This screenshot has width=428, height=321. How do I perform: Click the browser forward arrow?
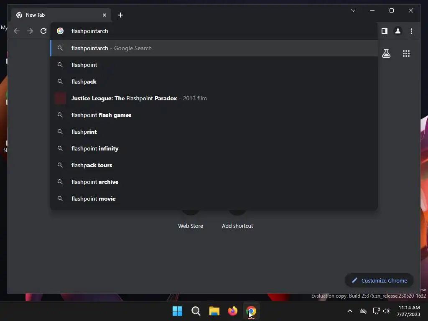coord(30,31)
